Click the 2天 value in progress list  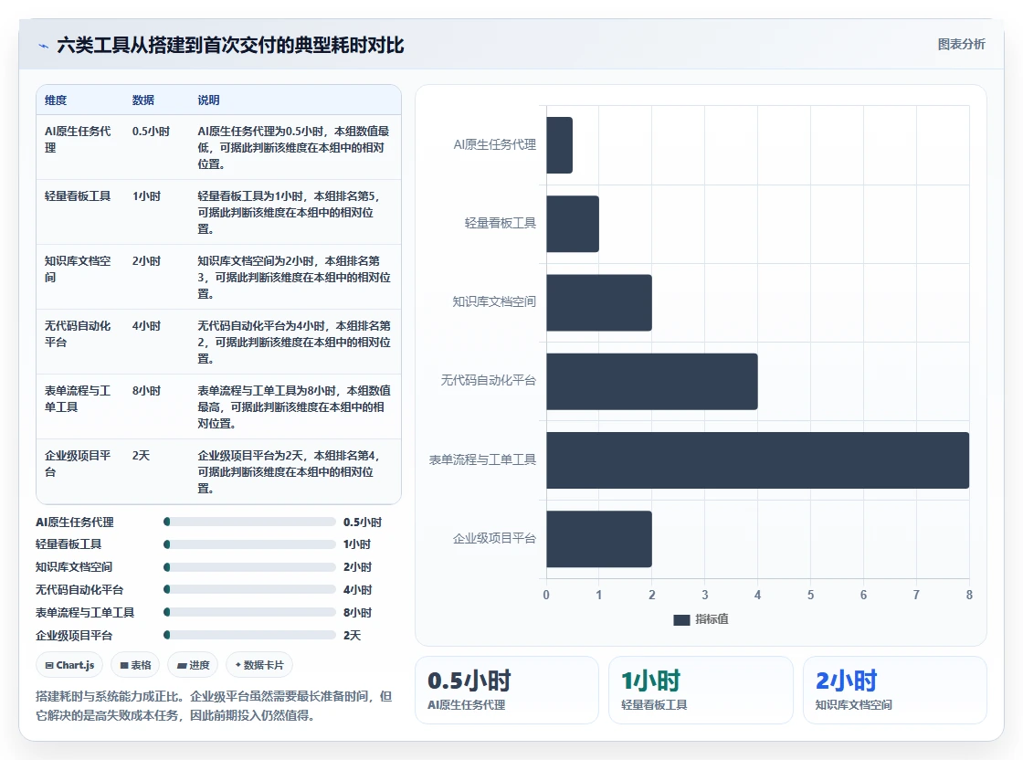coord(353,636)
